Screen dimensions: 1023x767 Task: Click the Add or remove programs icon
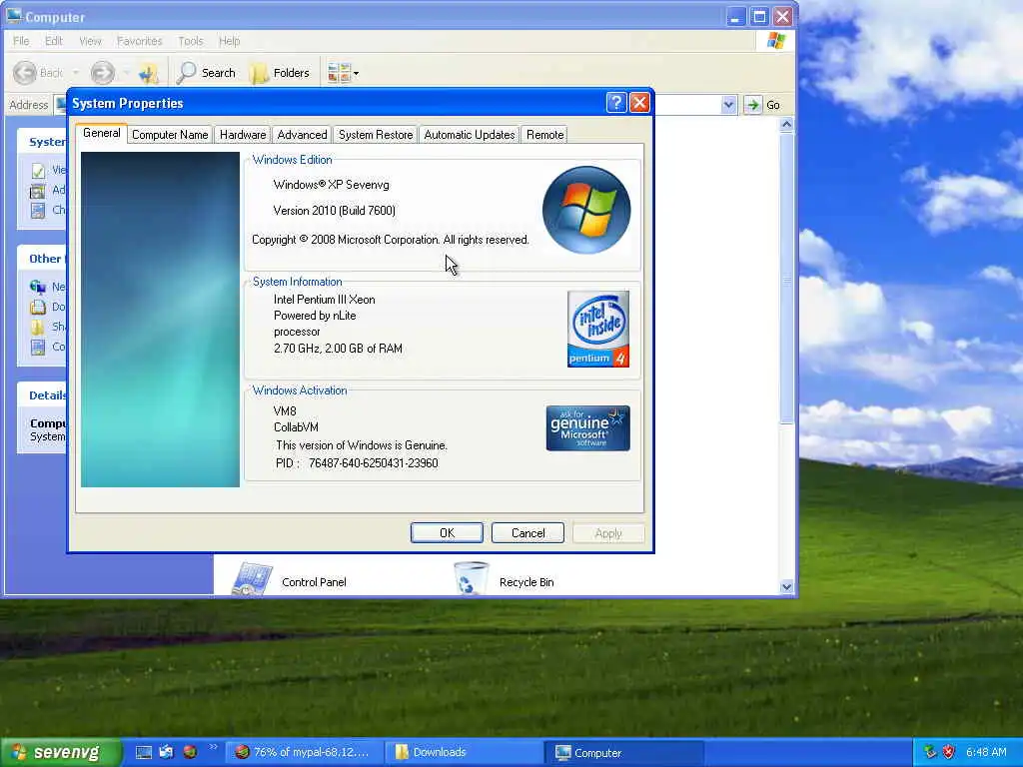(38, 191)
